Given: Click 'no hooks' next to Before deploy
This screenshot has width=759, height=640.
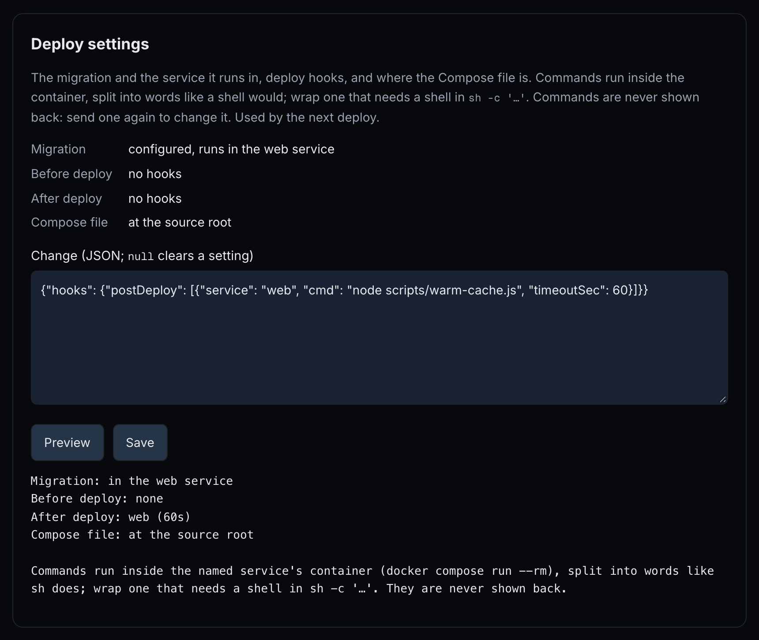Looking at the screenshot, I should point(155,174).
